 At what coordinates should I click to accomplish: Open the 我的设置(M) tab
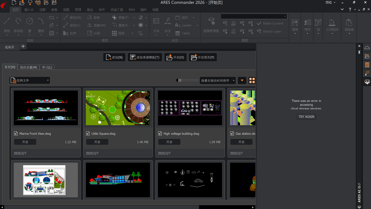[28, 67]
